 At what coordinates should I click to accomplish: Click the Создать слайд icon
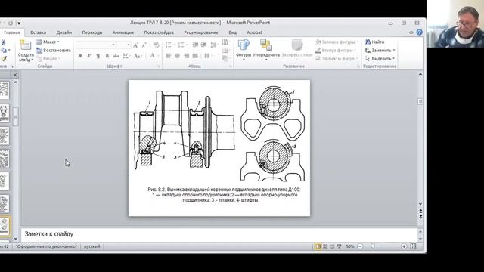click(25, 45)
